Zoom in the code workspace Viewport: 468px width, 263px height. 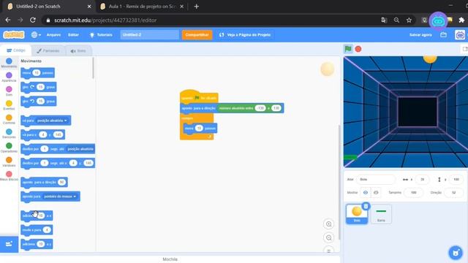point(328,224)
